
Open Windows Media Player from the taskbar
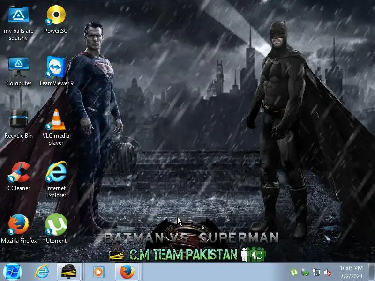98,272
